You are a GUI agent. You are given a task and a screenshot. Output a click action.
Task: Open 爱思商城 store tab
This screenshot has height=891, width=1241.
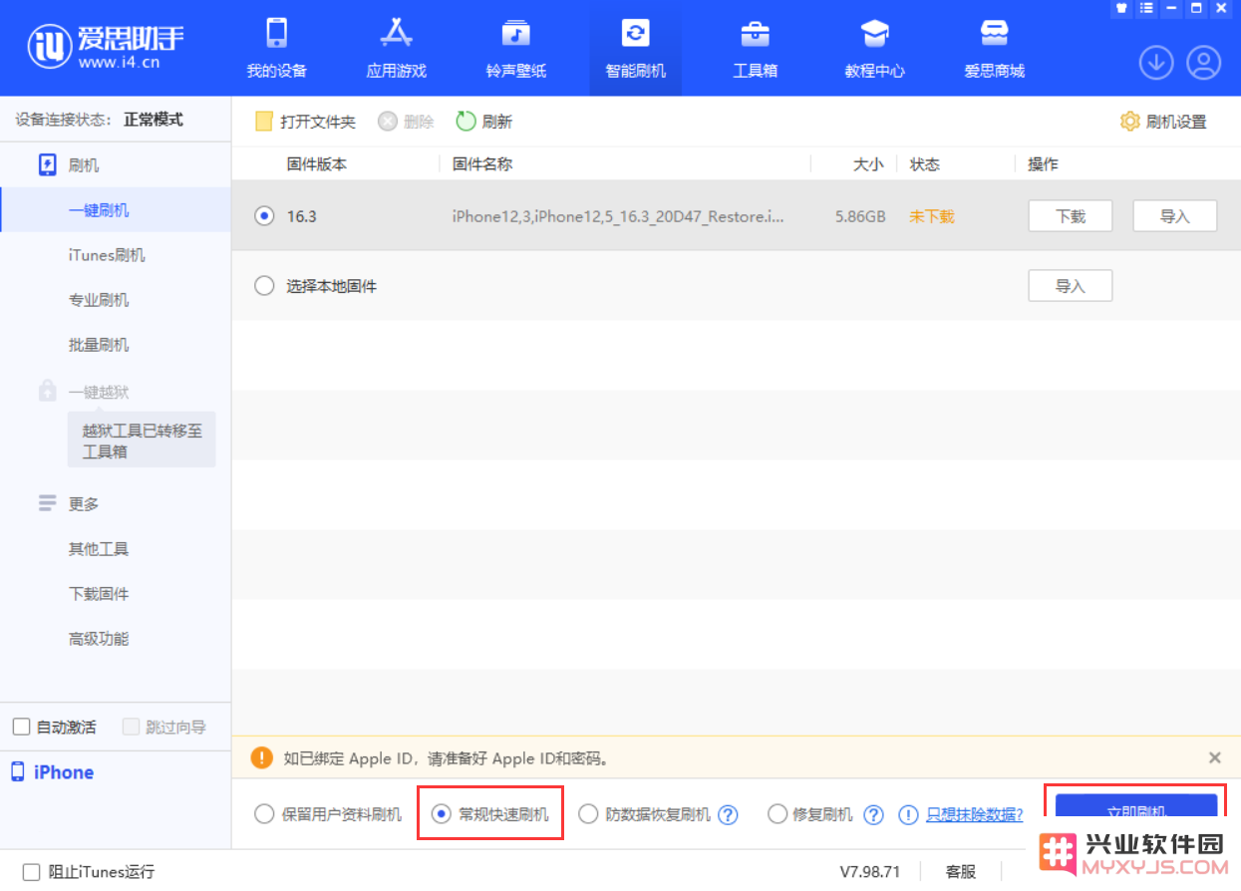click(994, 48)
